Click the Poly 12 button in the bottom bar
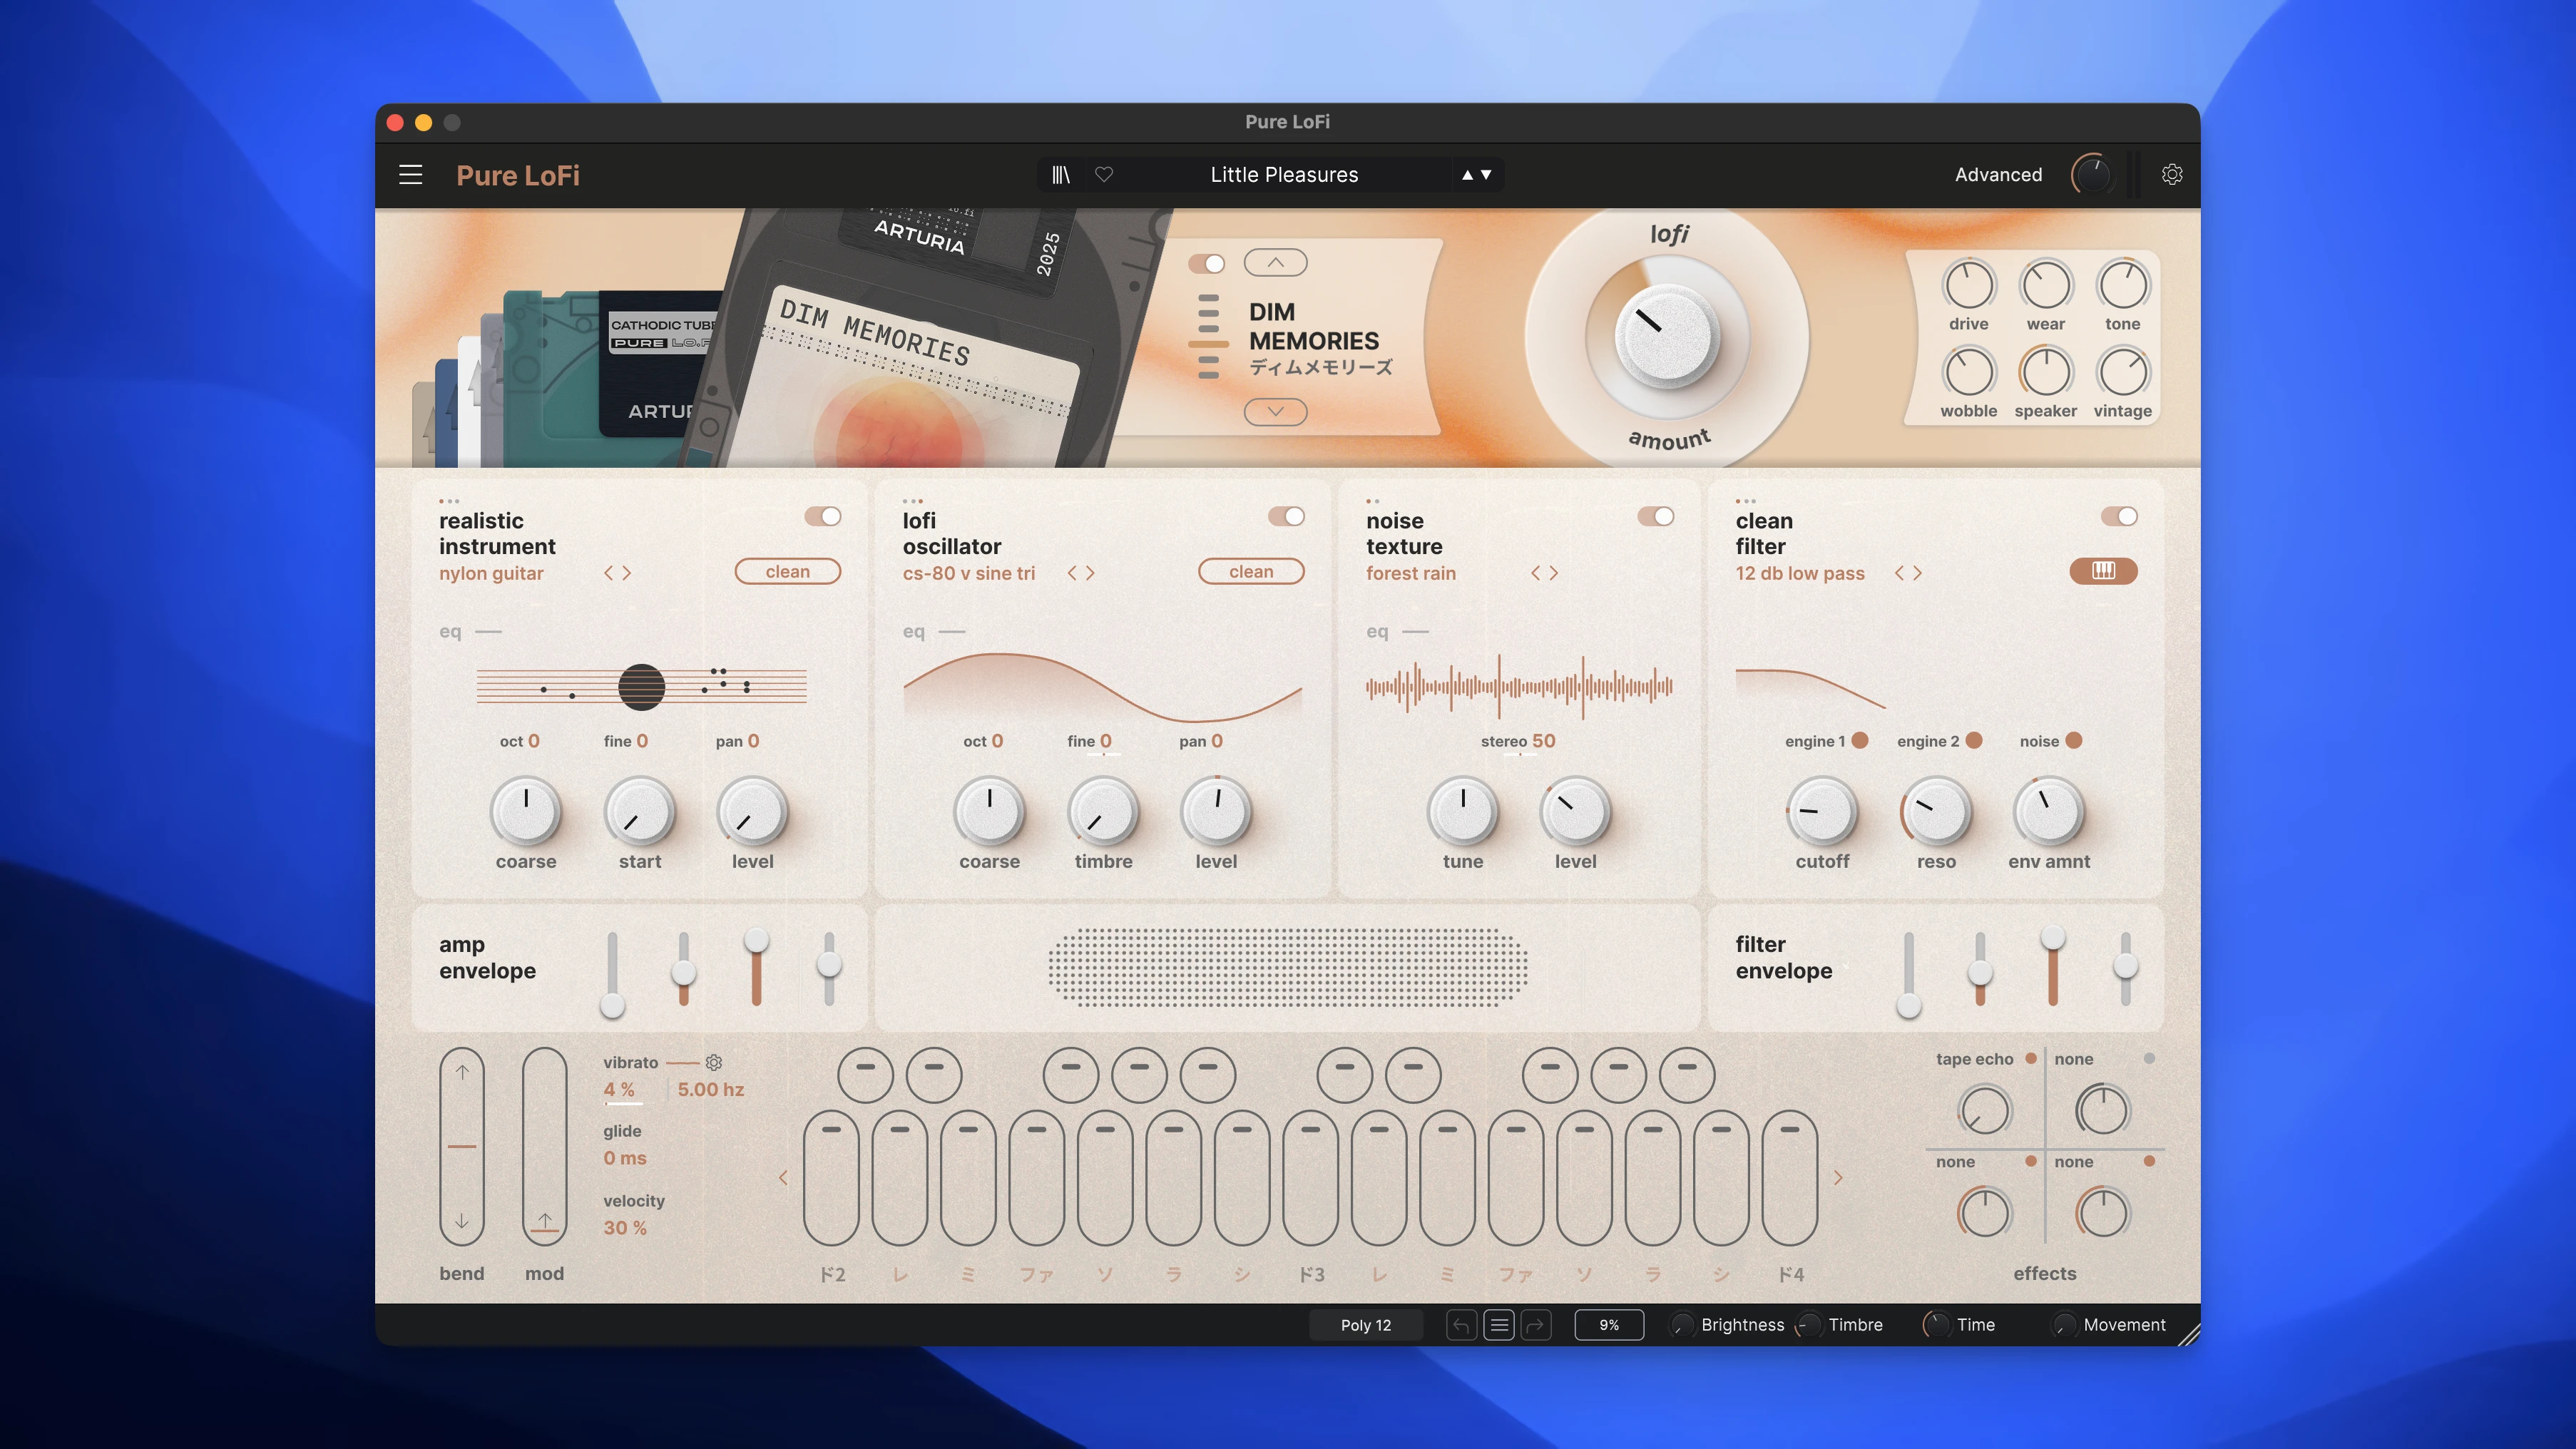 (1366, 1324)
